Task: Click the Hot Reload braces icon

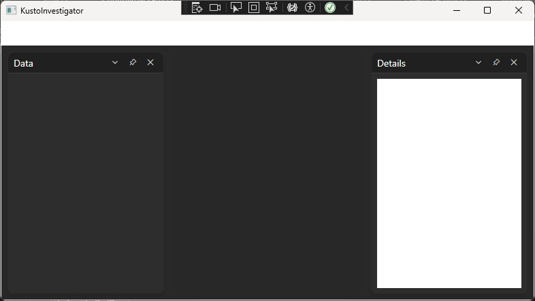Action: 293,7
